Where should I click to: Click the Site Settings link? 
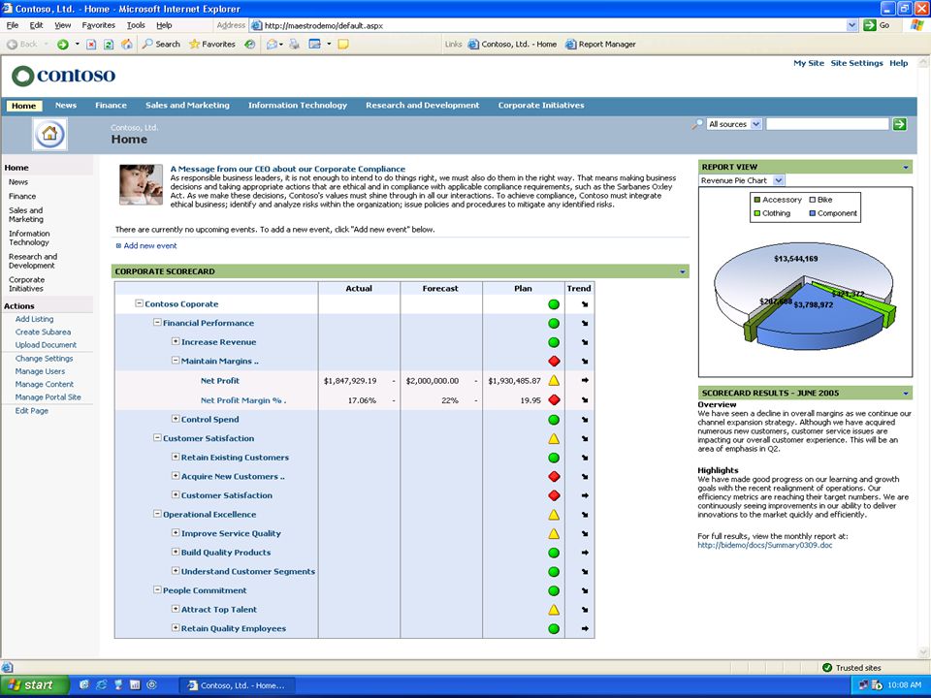856,63
